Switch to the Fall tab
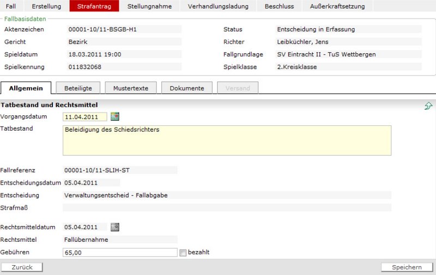The image size is (436, 275). (11, 6)
